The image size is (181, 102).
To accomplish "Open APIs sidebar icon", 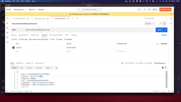I will point(7,23).
